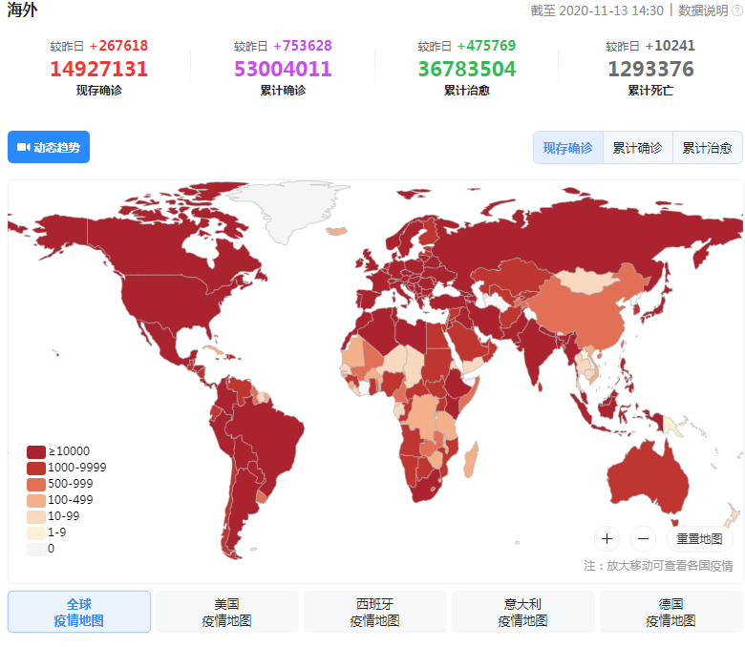Click the 累计治愈 number 36783504
This screenshot has height=647, width=745.
point(466,69)
